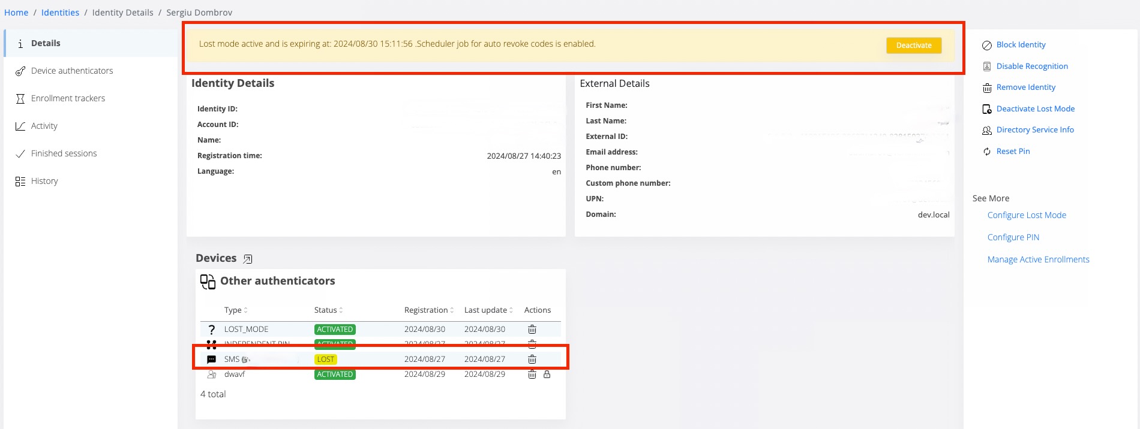Go to Identities in the breadcrumb
The width and height of the screenshot is (1140, 429).
[60, 13]
